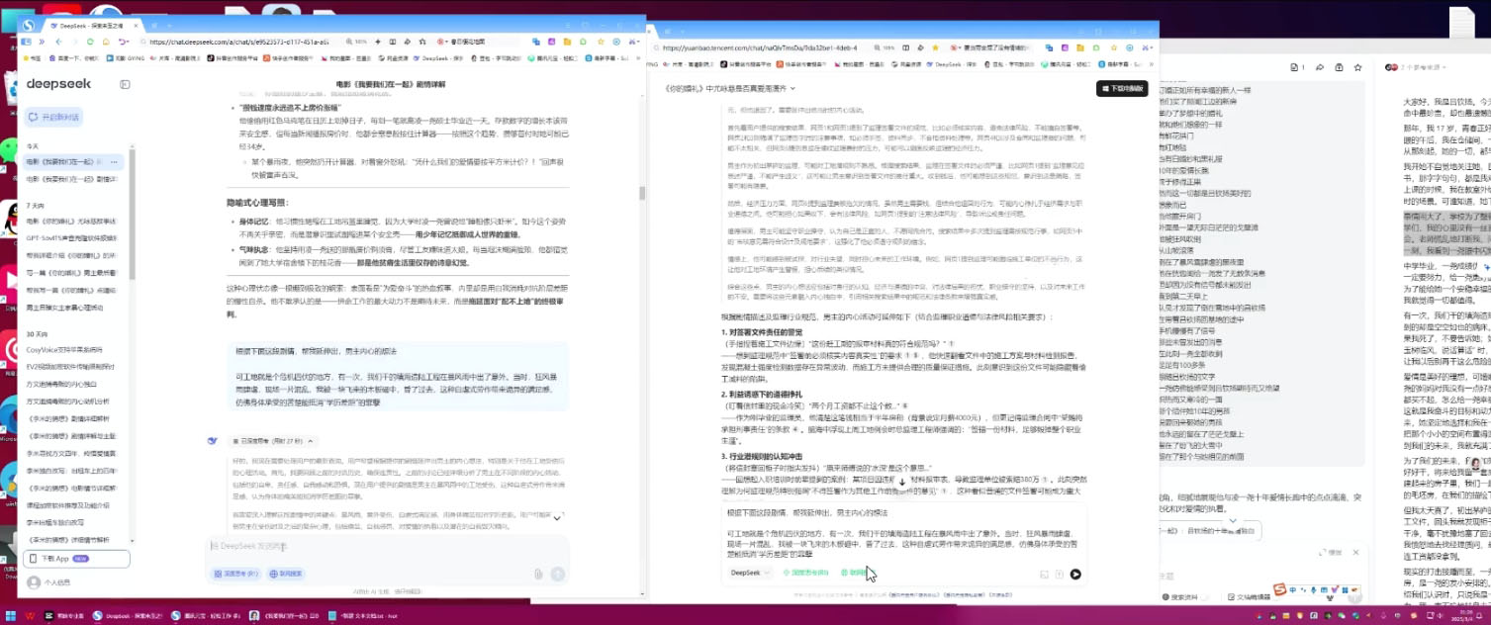Open the GPT-SoVITS chat in DeepSeek history
This screenshot has height=625, width=1491.
(73, 238)
